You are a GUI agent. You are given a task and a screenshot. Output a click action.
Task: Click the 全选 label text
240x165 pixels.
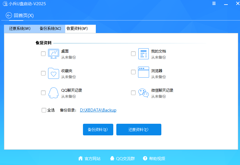(51, 110)
